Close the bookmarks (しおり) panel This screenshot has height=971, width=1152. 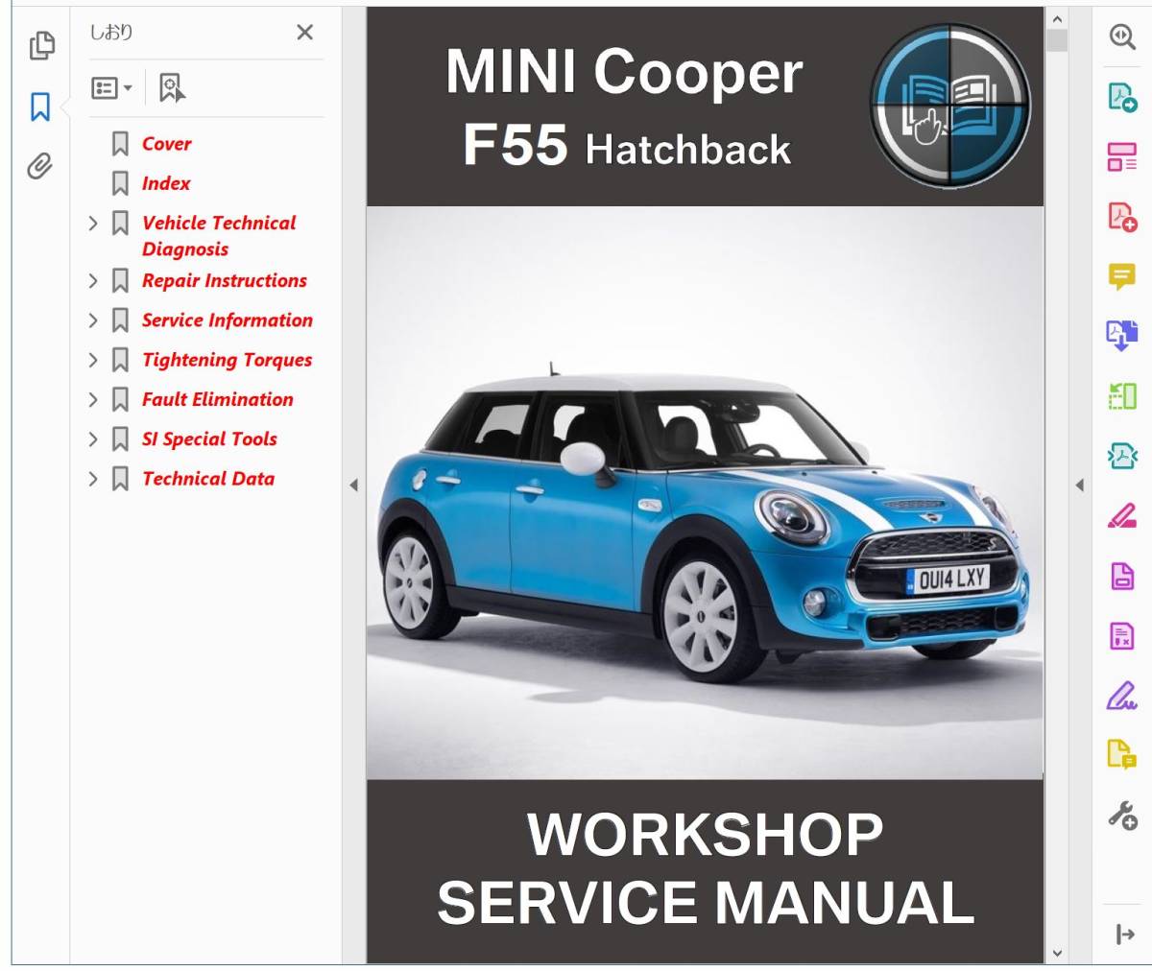304,33
